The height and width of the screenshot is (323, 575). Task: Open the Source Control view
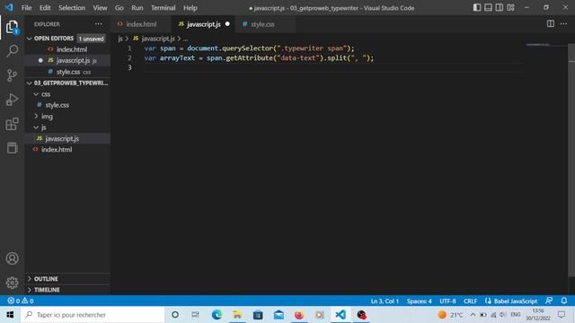coord(12,75)
